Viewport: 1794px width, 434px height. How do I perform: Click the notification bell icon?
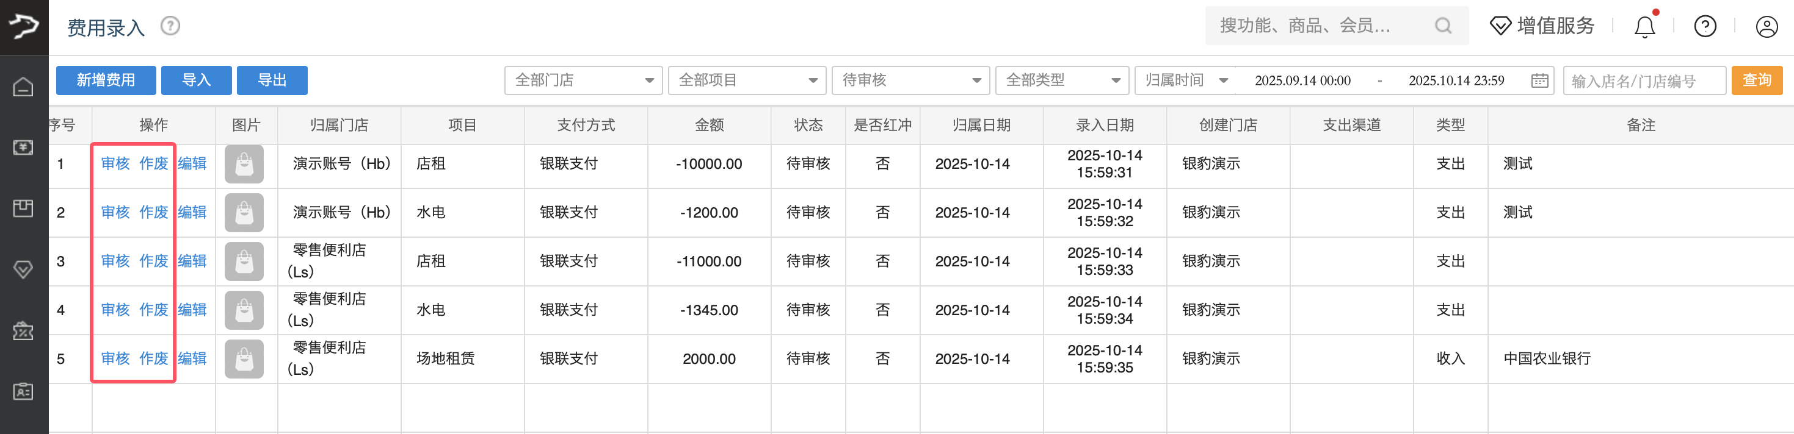point(1644,27)
